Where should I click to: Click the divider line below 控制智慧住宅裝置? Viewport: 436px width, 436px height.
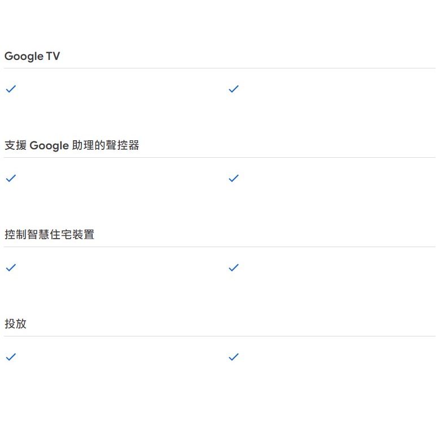(219, 247)
